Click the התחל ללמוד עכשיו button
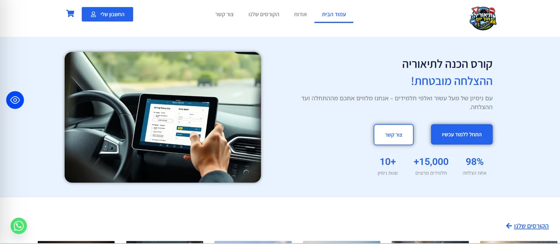The image size is (560, 244). pyautogui.click(x=462, y=134)
